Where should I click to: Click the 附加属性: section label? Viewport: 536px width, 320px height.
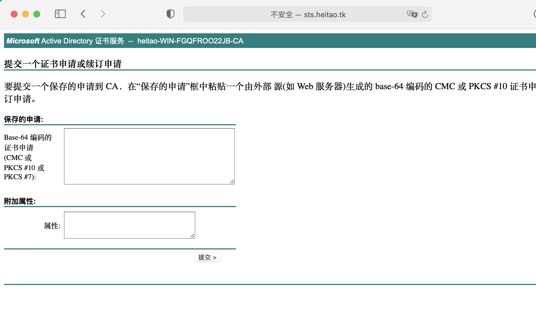(x=20, y=201)
